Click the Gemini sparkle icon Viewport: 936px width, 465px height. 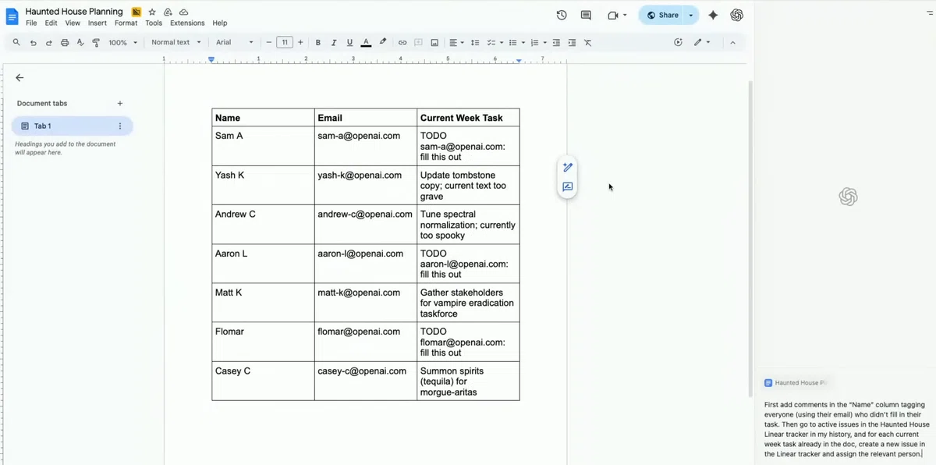(x=713, y=15)
